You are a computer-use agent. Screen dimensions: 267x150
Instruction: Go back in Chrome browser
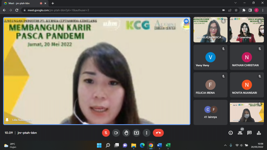click(x=4, y=10)
